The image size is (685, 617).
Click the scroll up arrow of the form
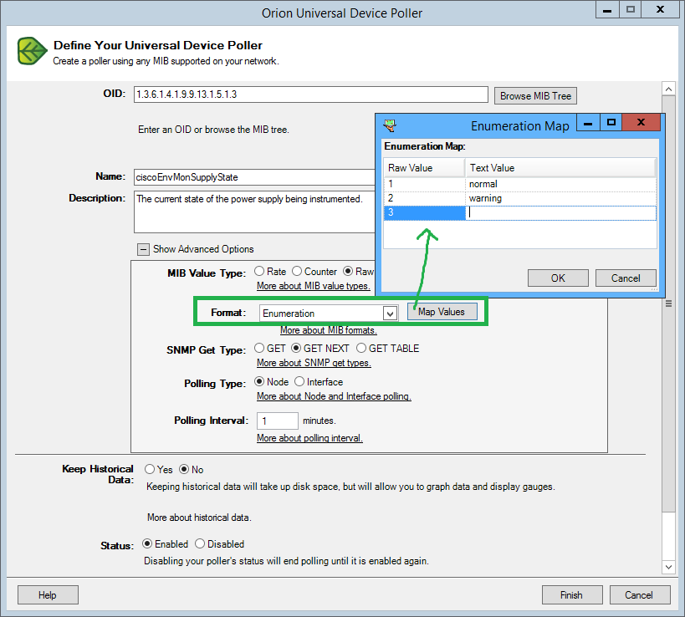tap(668, 89)
